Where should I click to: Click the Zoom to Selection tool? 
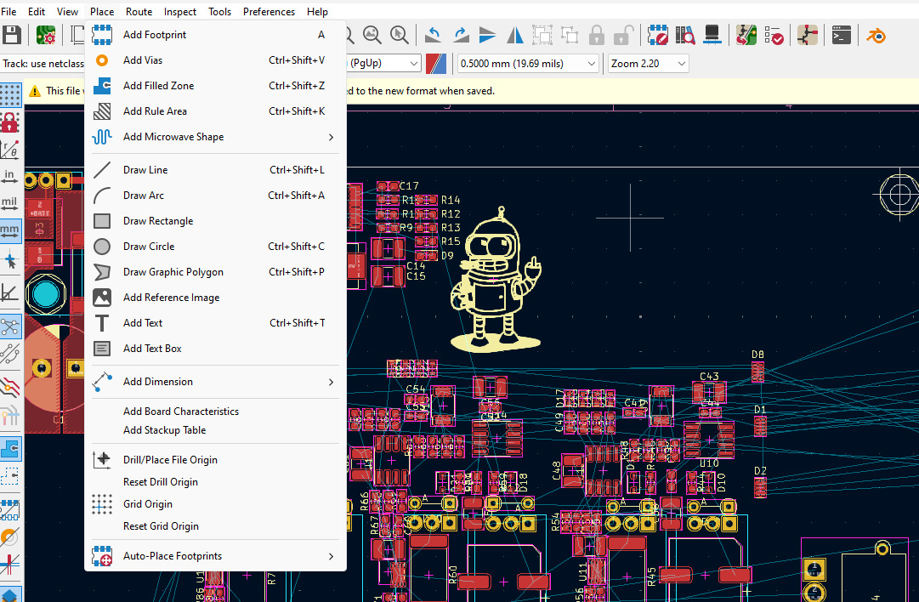[399, 35]
